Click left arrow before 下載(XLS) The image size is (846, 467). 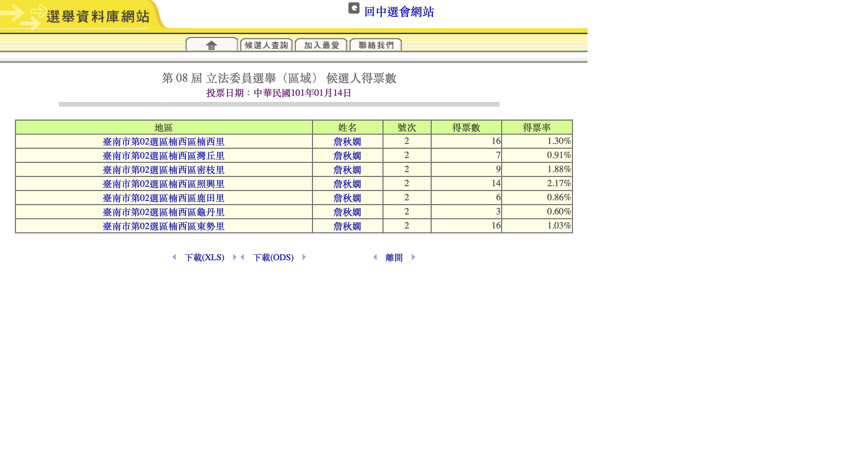tap(174, 257)
